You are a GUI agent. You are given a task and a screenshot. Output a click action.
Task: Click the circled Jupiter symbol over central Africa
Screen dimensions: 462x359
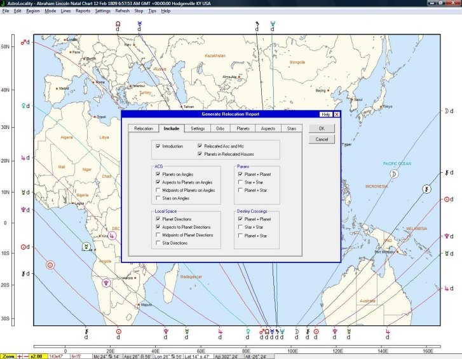pos(112,236)
